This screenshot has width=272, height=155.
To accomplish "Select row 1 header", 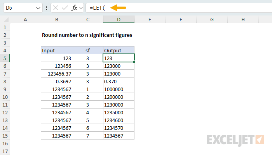I will click(5, 28).
